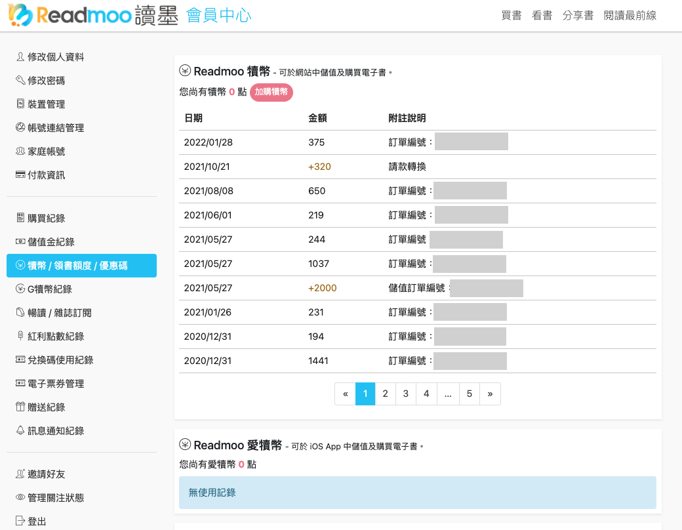Open 紅利點數紀錄 bonus points history
Viewport: 682px width, 530px height.
click(56, 336)
